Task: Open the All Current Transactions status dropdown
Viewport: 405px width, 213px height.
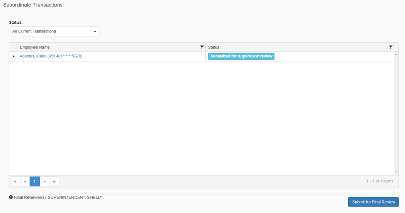Action: pos(54,31)
